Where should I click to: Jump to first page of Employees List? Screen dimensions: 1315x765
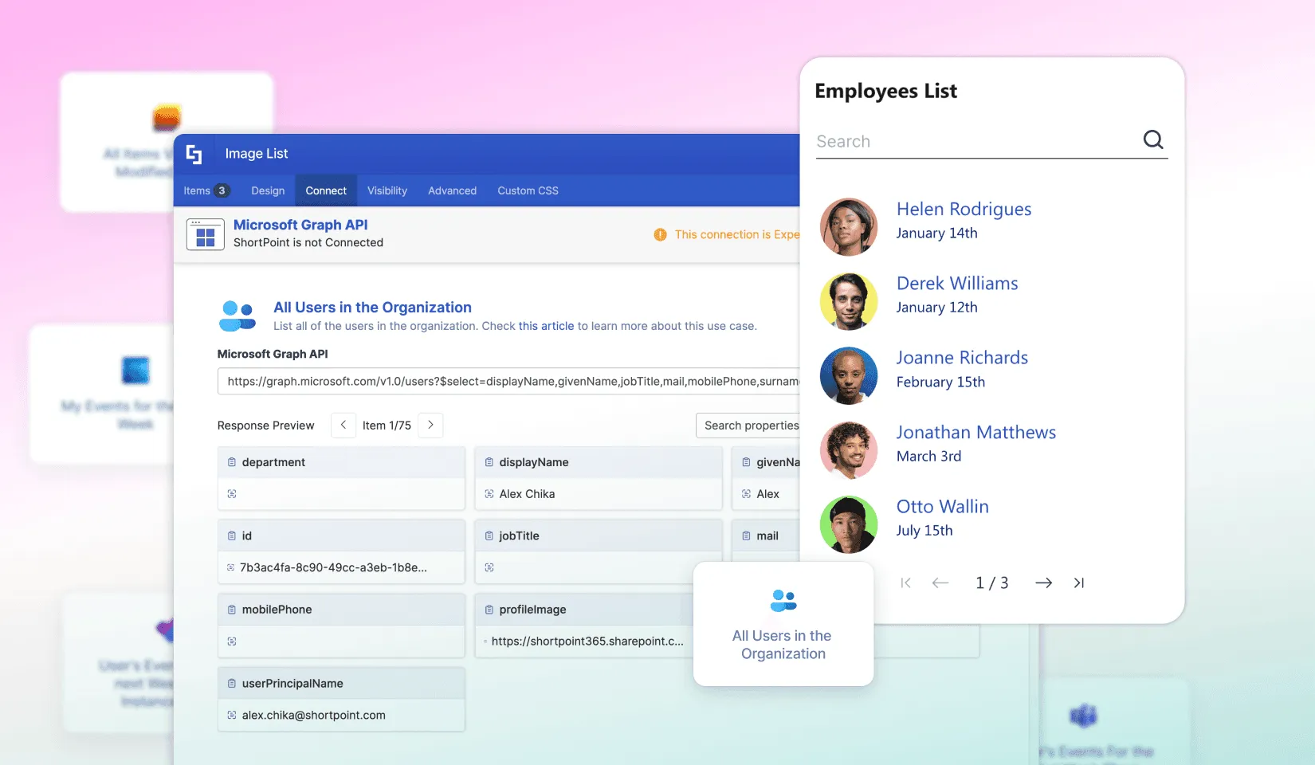(905, 583)
